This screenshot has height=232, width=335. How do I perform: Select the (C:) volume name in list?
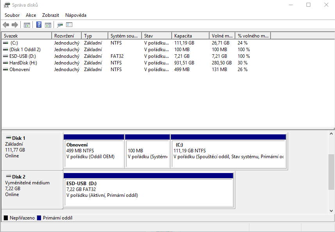point(14,43)
